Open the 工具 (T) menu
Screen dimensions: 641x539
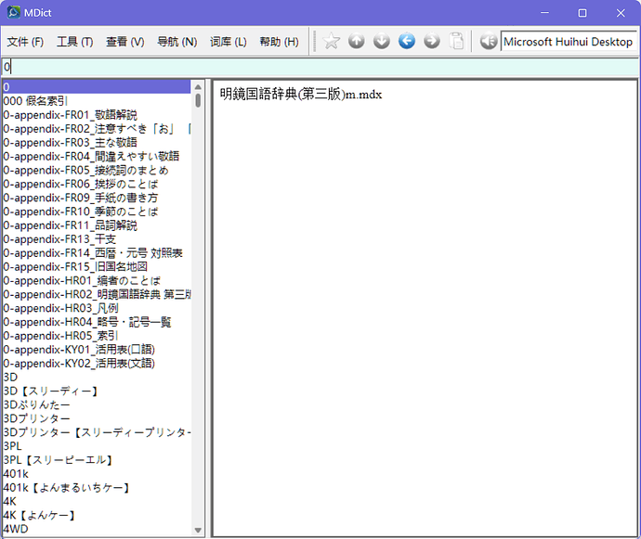[75, 42]
